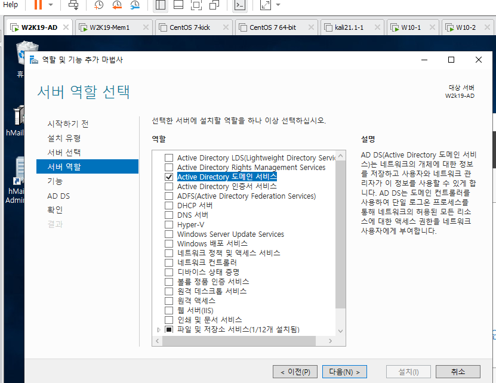
Task: Check the DHCP 서버 checkbox
Action: (x=169, y=205)
